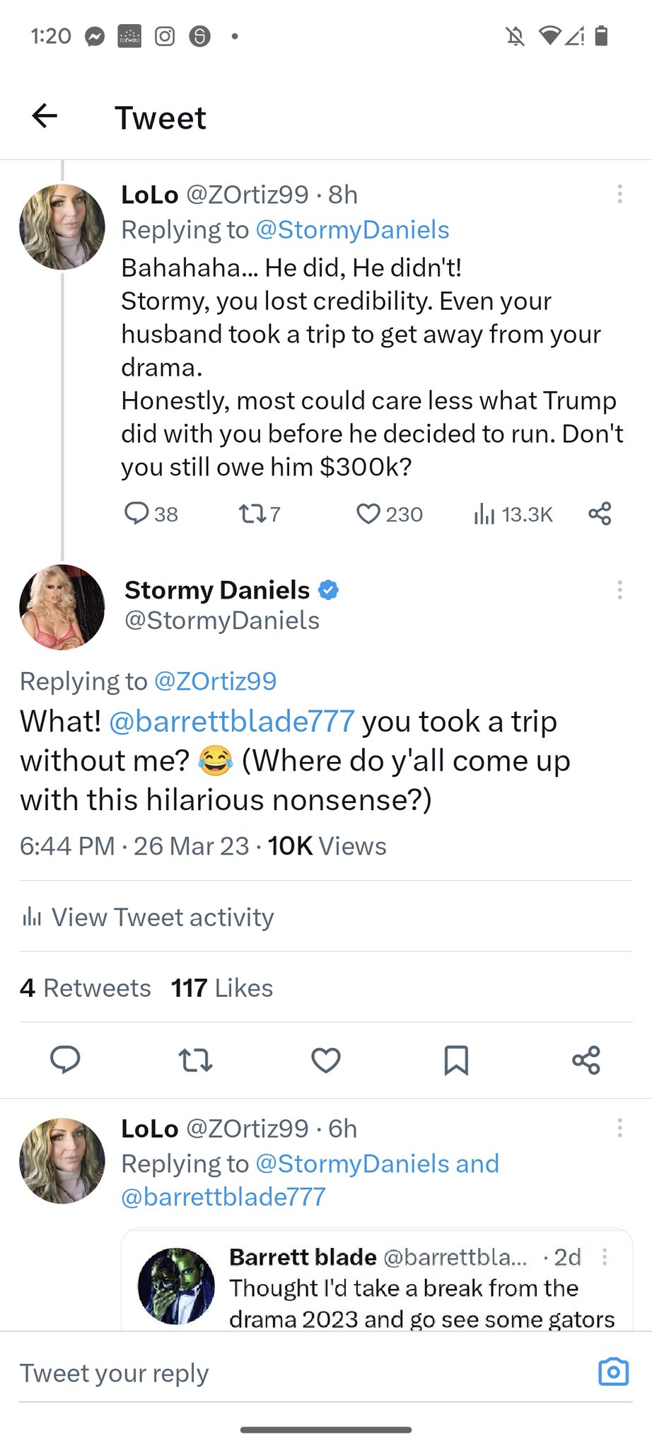Screen dimensions: 652x1449
Task: Bookmark Stormy Daniels' tweet
Action: (x=456, y=1060)
